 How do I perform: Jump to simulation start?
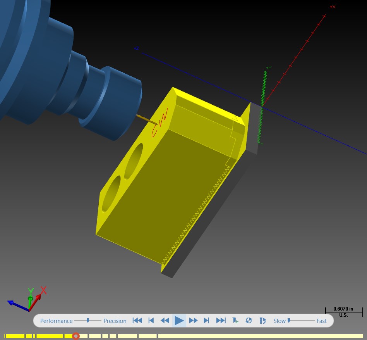click(x=137, y=321)
